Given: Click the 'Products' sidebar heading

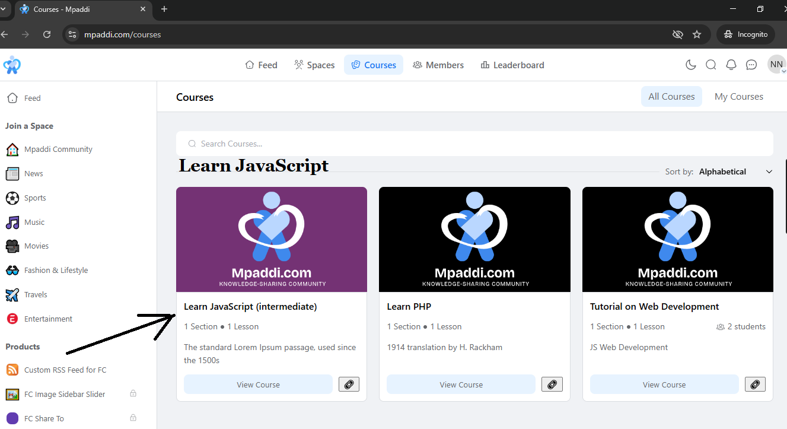Looking at the screenshot, I should [23, 347].
